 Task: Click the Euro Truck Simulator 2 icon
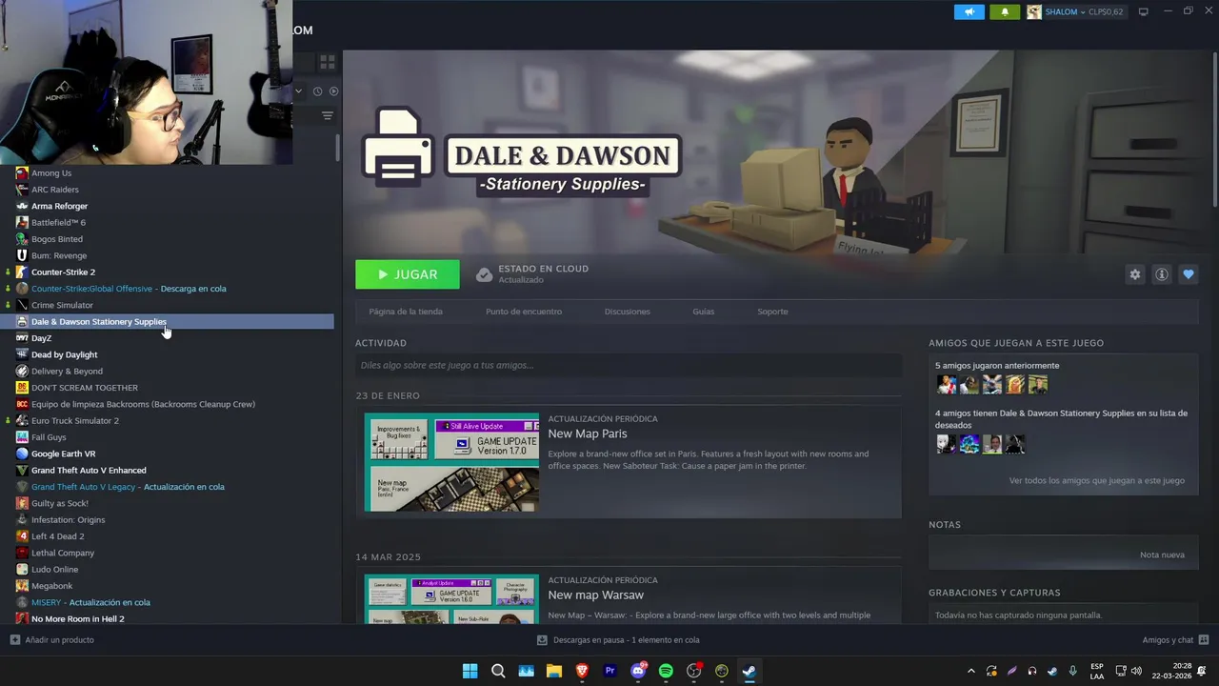pyautogui.click(x=22, y=420)
